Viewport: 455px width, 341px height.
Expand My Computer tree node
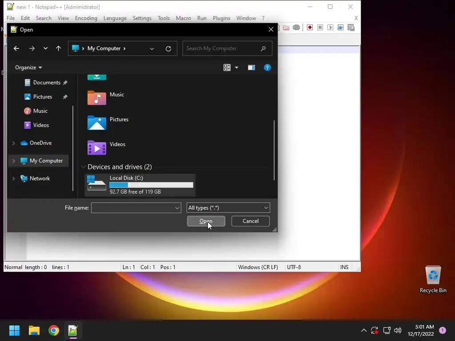click(x=13, y=161)
